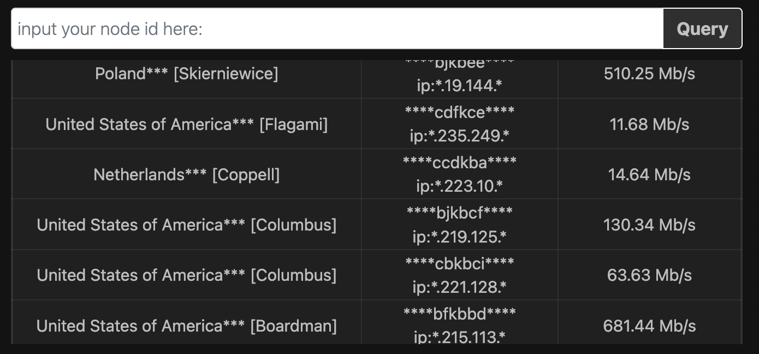This screenshot has height=354, width=759.
Task: Click node id ccdkba cell
Action: coord(459,174)
